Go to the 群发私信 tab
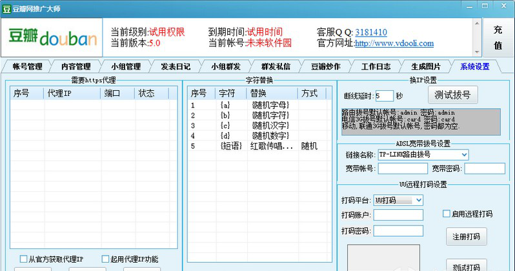Screen dimensions: 515x271 [x=276, y=66]
